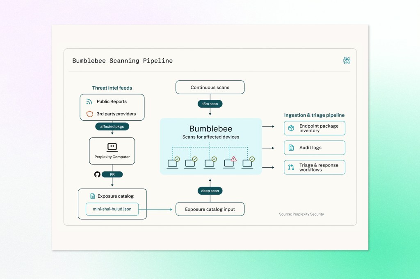This screenshot has width=420, height=279.
Task: Click the Exposure catalog label
Action: pyautogui.click(x=115, y=196)
